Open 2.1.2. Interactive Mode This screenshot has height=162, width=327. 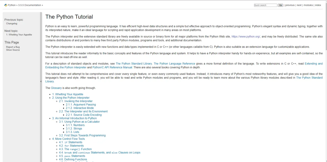point(80,108)
